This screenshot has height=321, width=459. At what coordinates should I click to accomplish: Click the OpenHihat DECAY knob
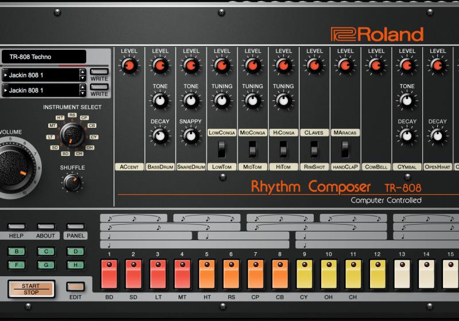[438, 136]
